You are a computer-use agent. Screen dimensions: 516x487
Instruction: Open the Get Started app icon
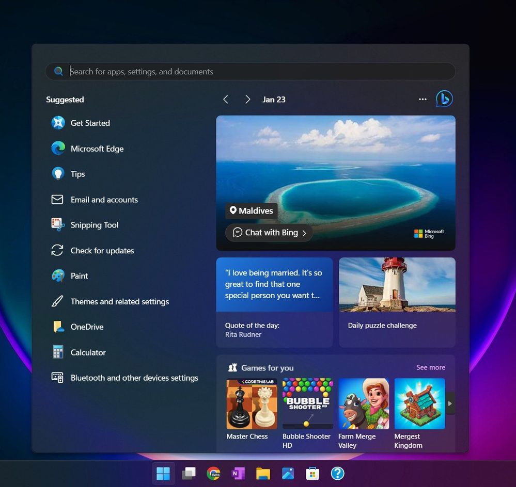(x=58, y=123)
